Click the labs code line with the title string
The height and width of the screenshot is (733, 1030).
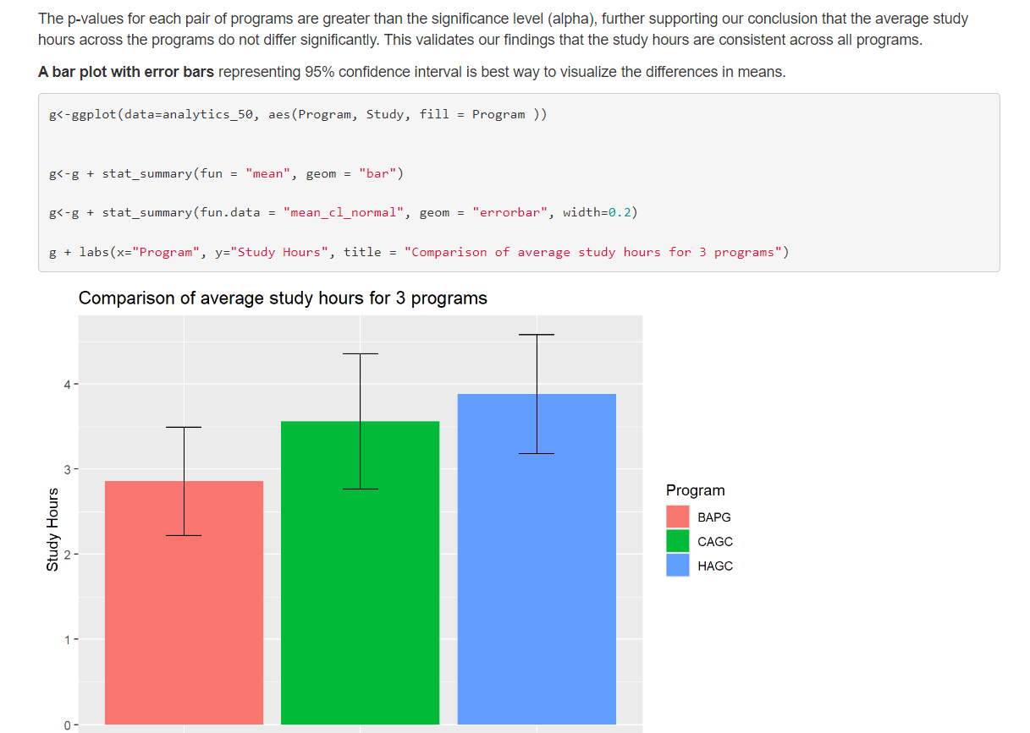pyautogui.click(x=419, y=252)
